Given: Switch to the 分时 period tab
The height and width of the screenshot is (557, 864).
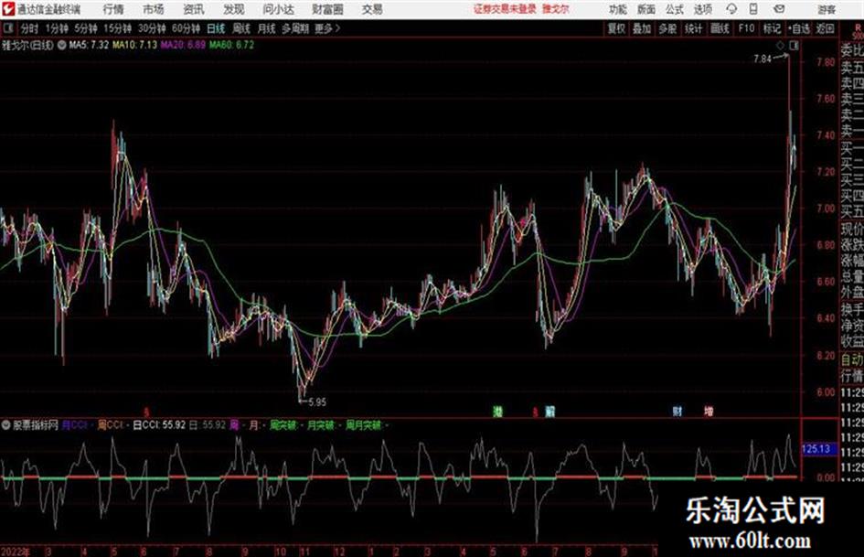Looking at the screenshot, I should click(29, 28).
